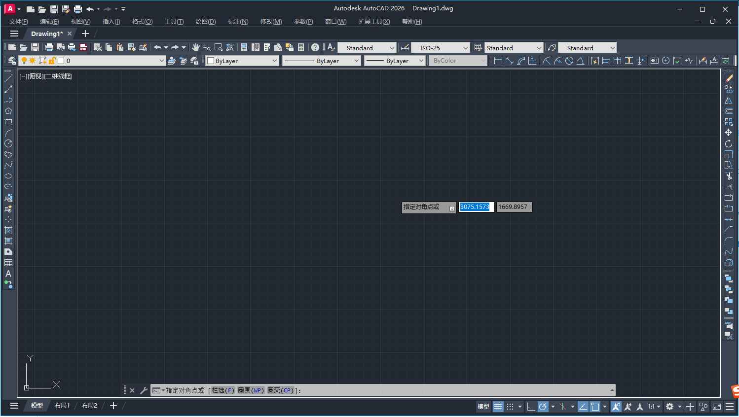Toggle the grid display in the status bar
Viewport: 739px width, 417px height.
pos(498,406)
